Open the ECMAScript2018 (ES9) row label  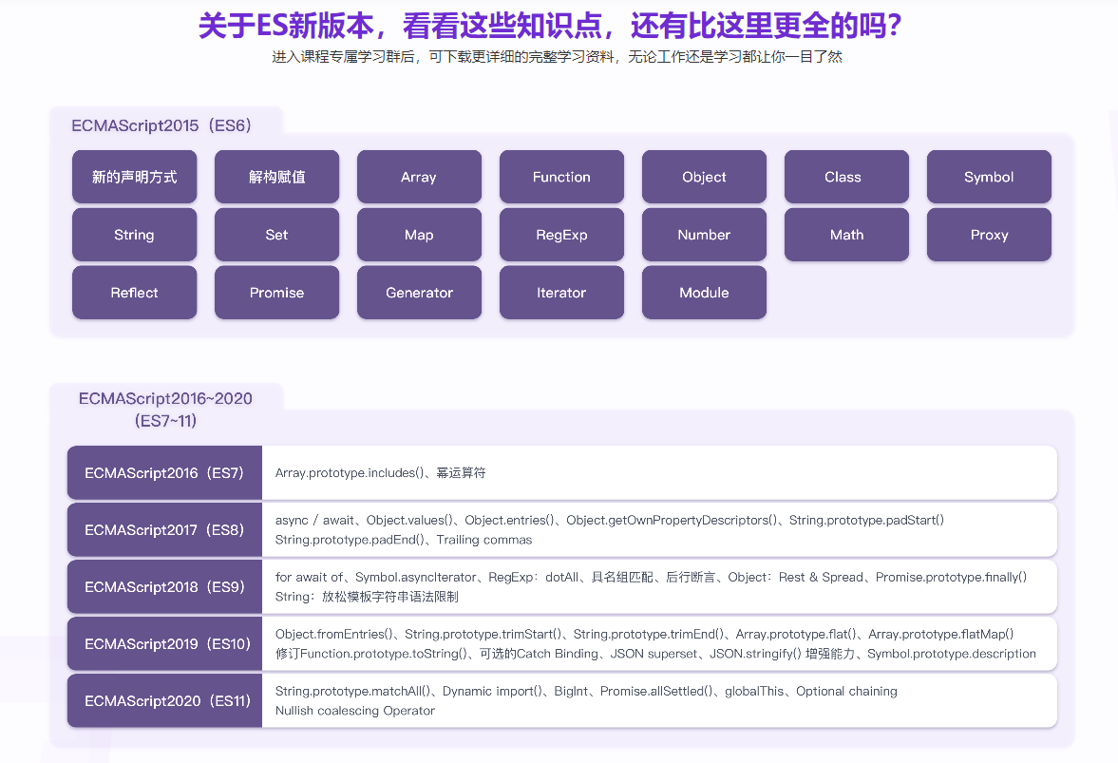point(164,586)
